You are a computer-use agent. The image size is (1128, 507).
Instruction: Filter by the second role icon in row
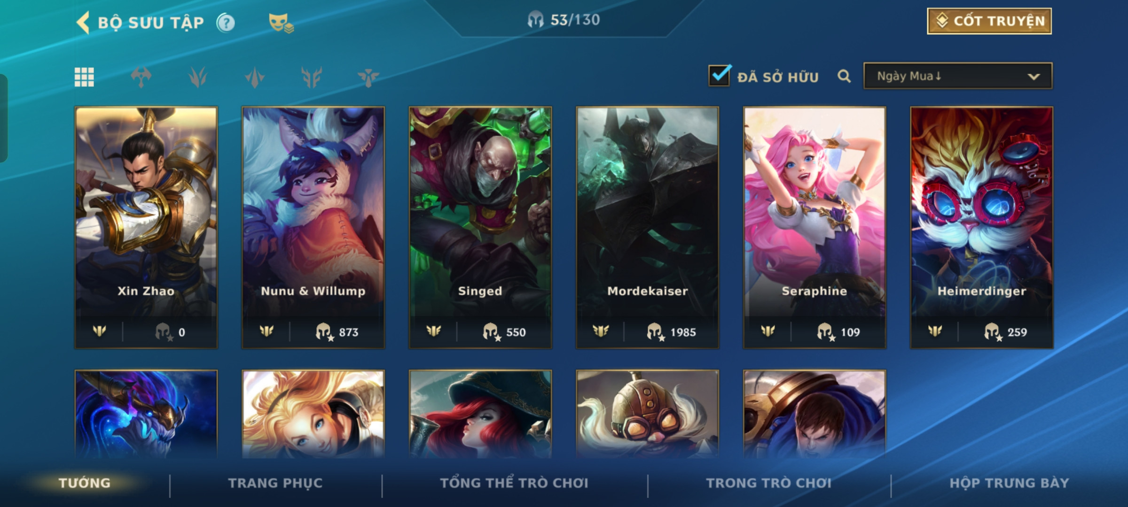tap(198, 77)
